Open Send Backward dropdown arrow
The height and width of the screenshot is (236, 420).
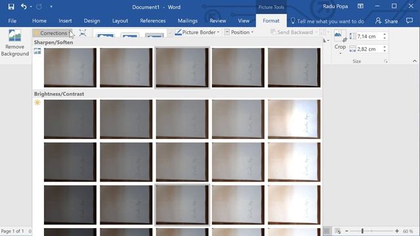(x=316, y=32)
